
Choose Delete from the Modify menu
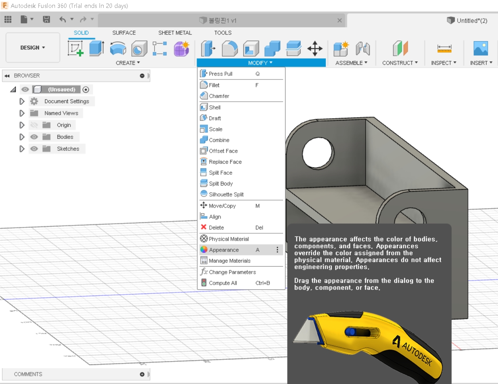click(241, 228)
